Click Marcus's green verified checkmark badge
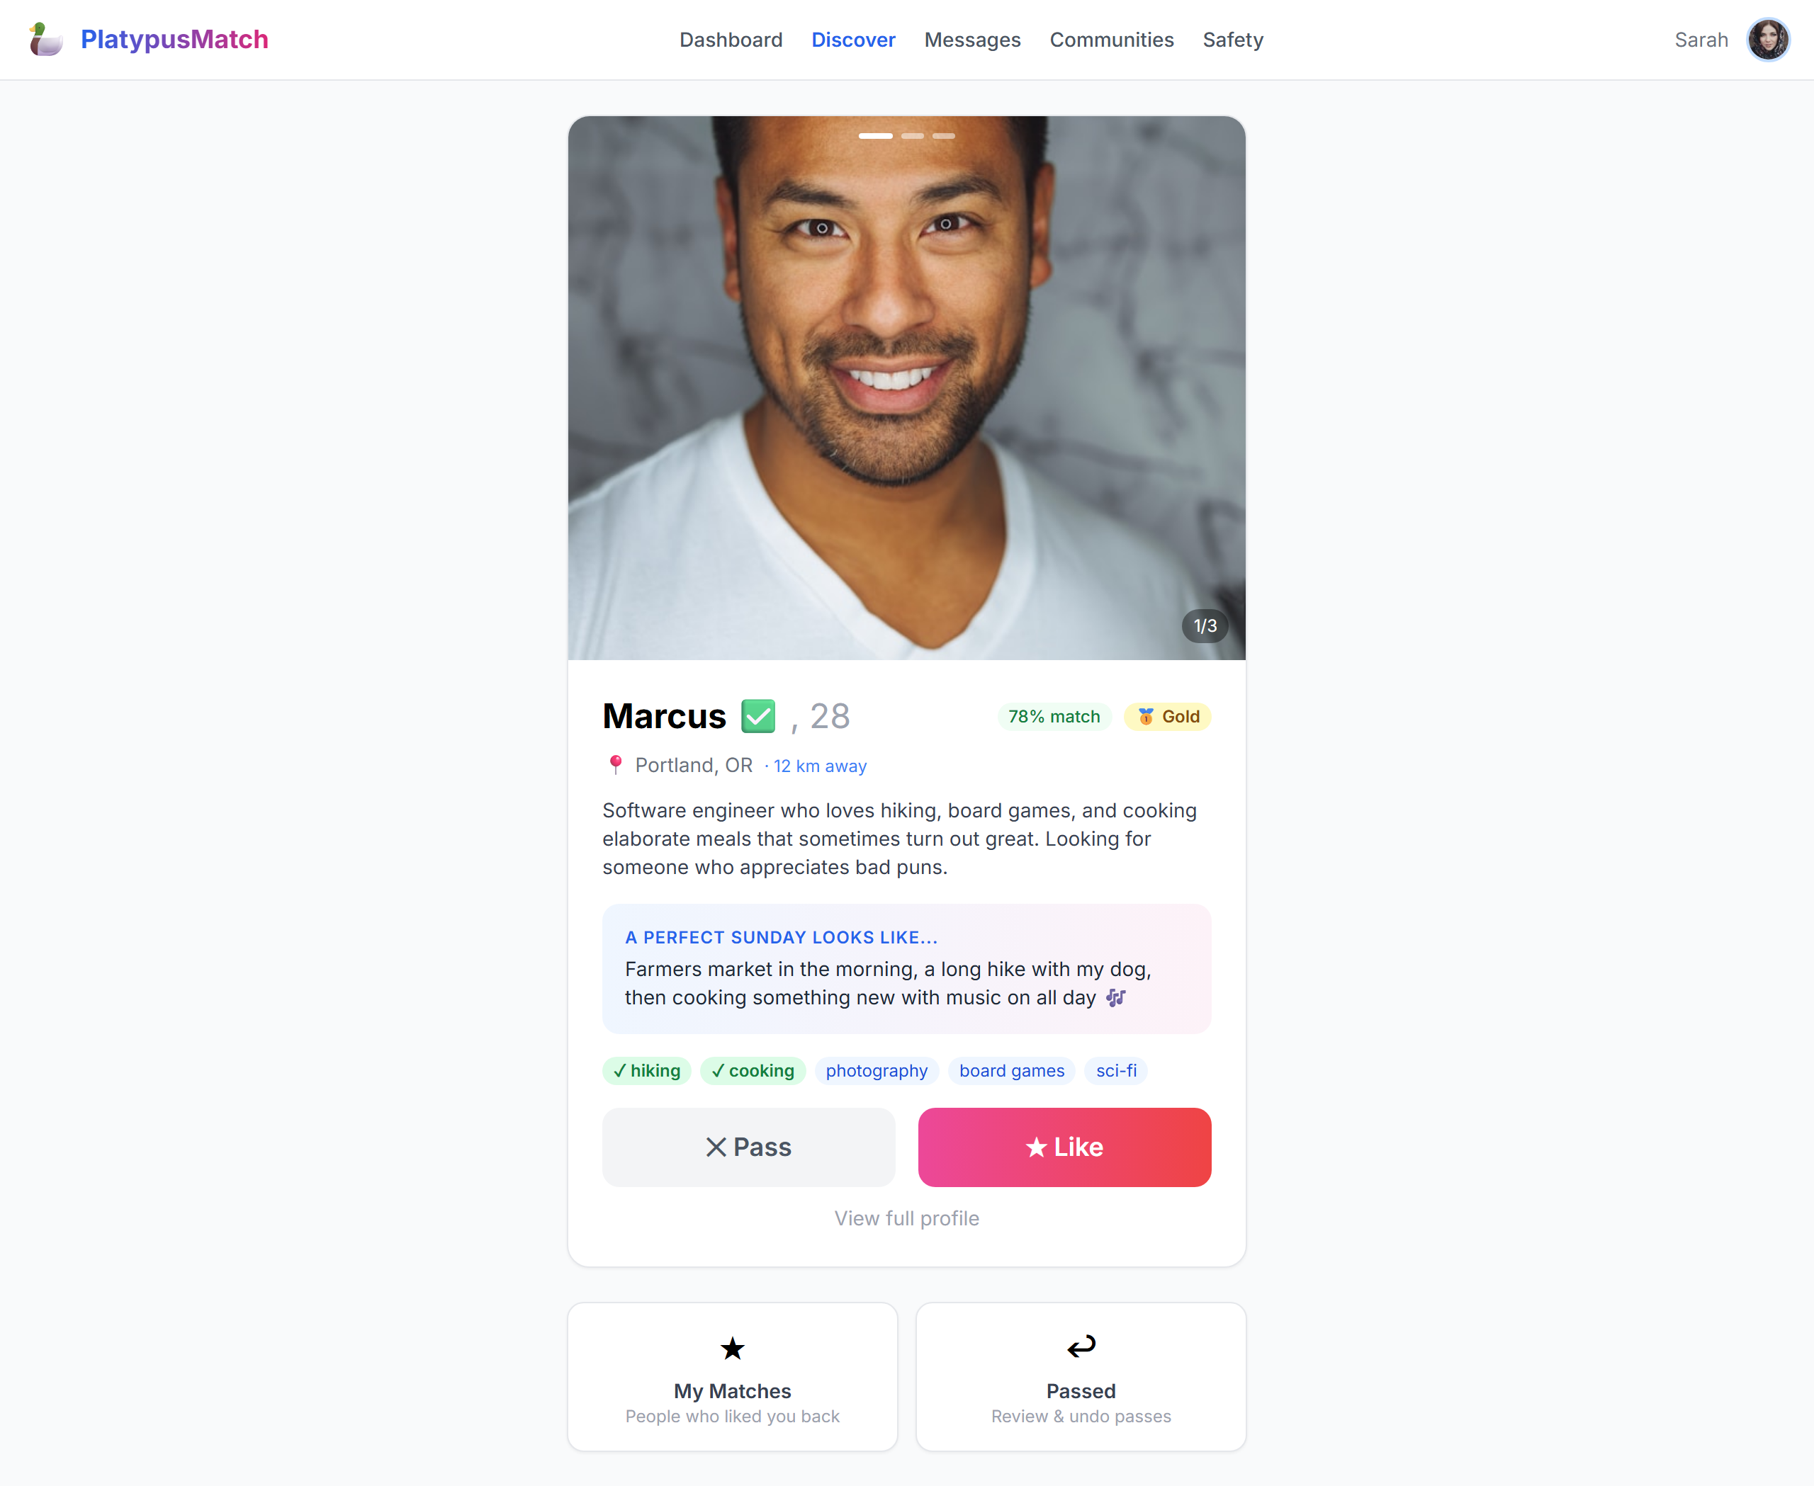The width and height of the screenshot is (1814, 1486). point(758,717)
